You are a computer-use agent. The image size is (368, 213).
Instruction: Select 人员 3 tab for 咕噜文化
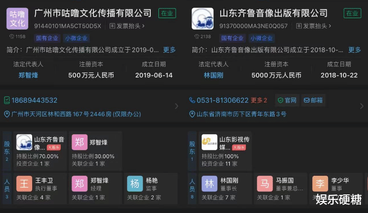pos(7,188)
